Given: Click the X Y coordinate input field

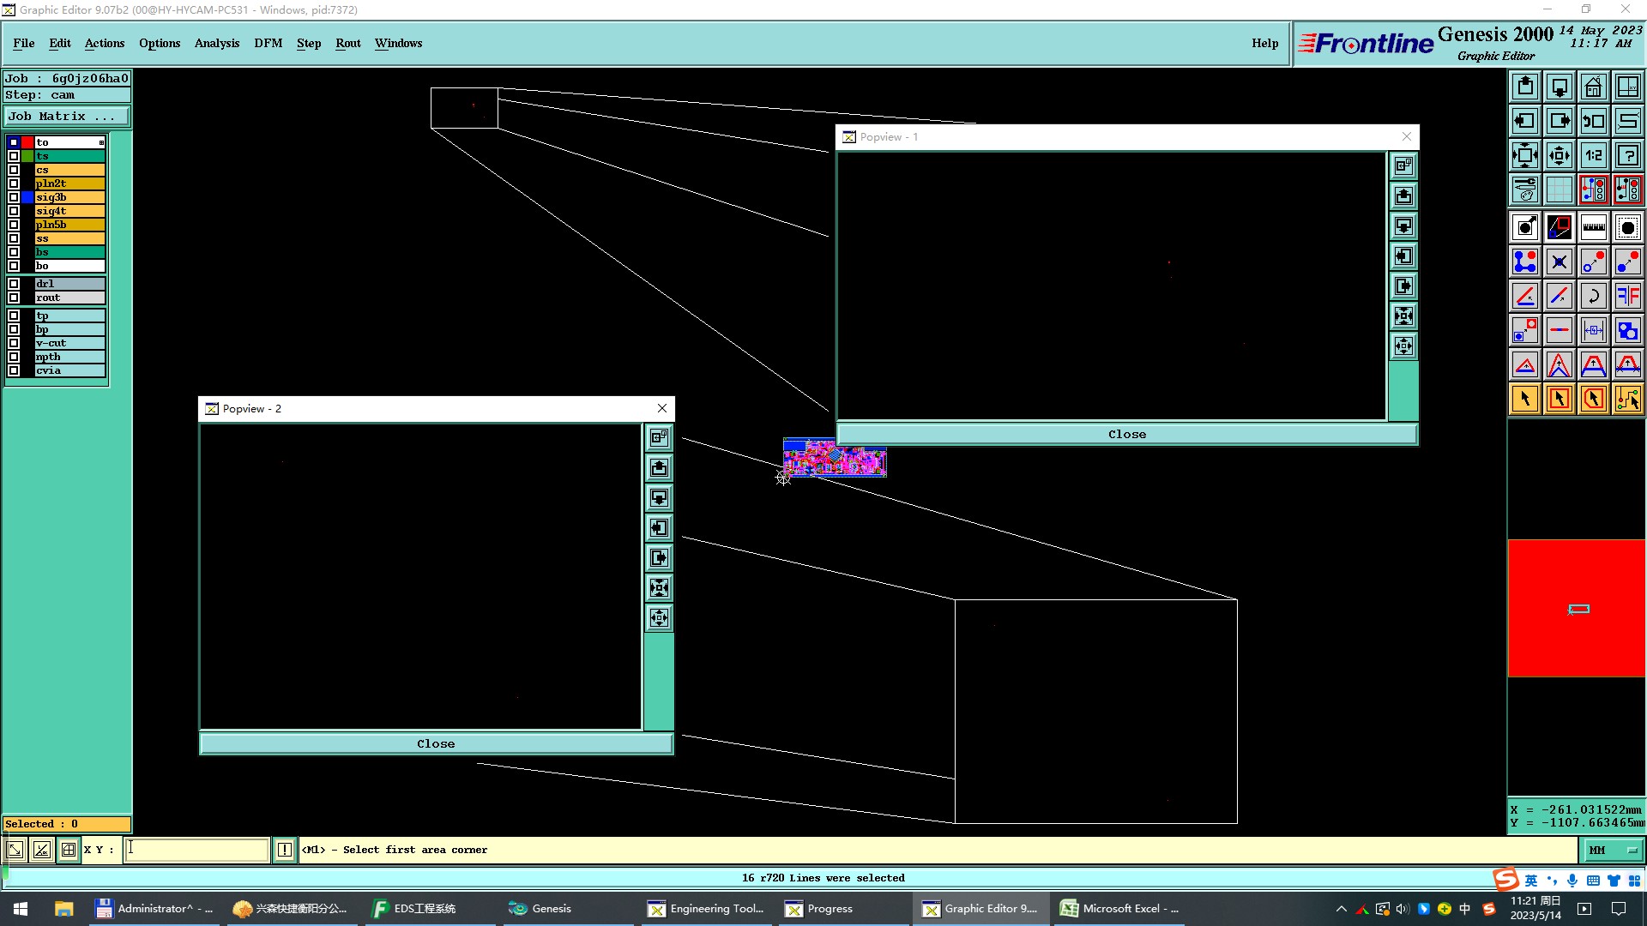Looking at the screenshot, I should pos(197,850).
